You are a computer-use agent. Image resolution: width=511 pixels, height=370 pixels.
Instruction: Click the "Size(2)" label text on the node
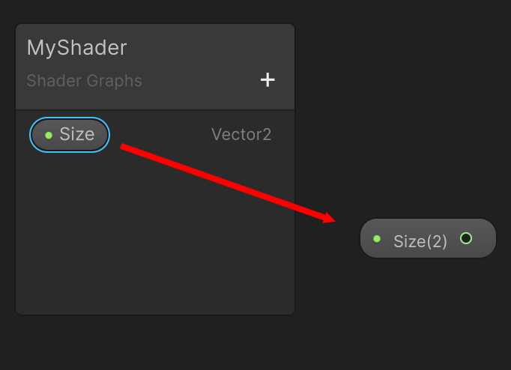point(420,241)
